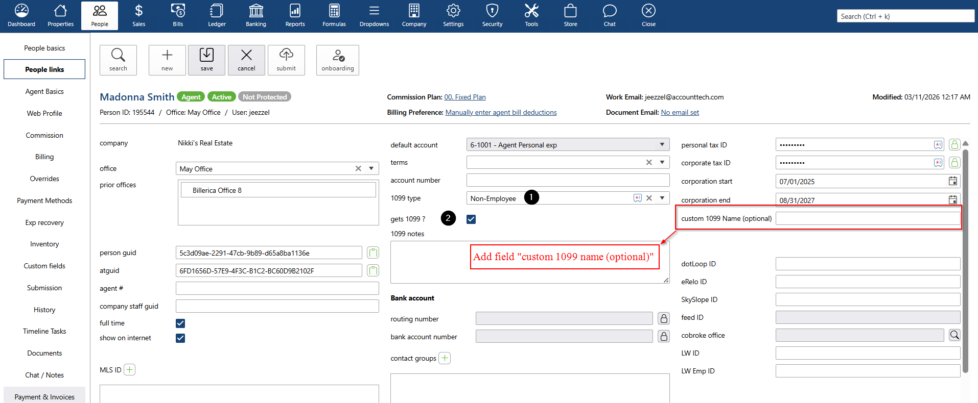This screenshot has height=403, width=978.
Task: Click the lock icon beside routing number
Action: click(x=663, y=319)
